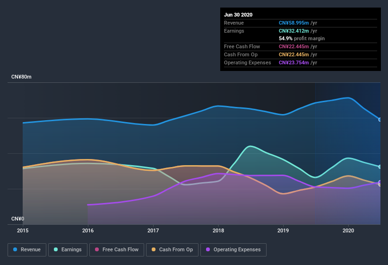This screenshot has width=388, height=265.
Task: Click the CN¥22.445m Cash From Op value
Action: point(294,54)
